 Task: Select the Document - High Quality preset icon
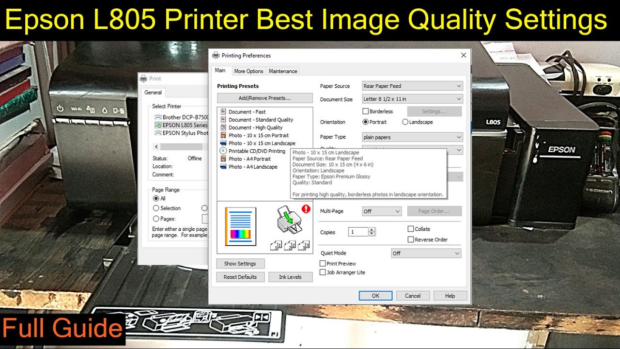(x=223, y=127)
